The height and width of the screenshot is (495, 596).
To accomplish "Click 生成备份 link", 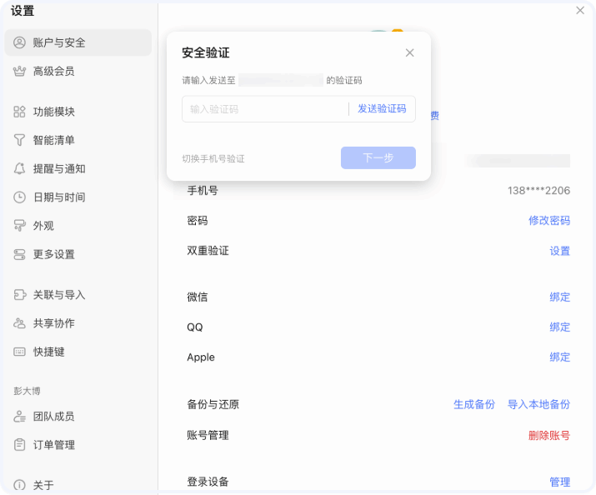I will point(474,404).
